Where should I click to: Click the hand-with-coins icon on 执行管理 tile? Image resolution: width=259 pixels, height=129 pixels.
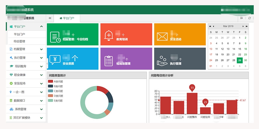tap(162, 60)
